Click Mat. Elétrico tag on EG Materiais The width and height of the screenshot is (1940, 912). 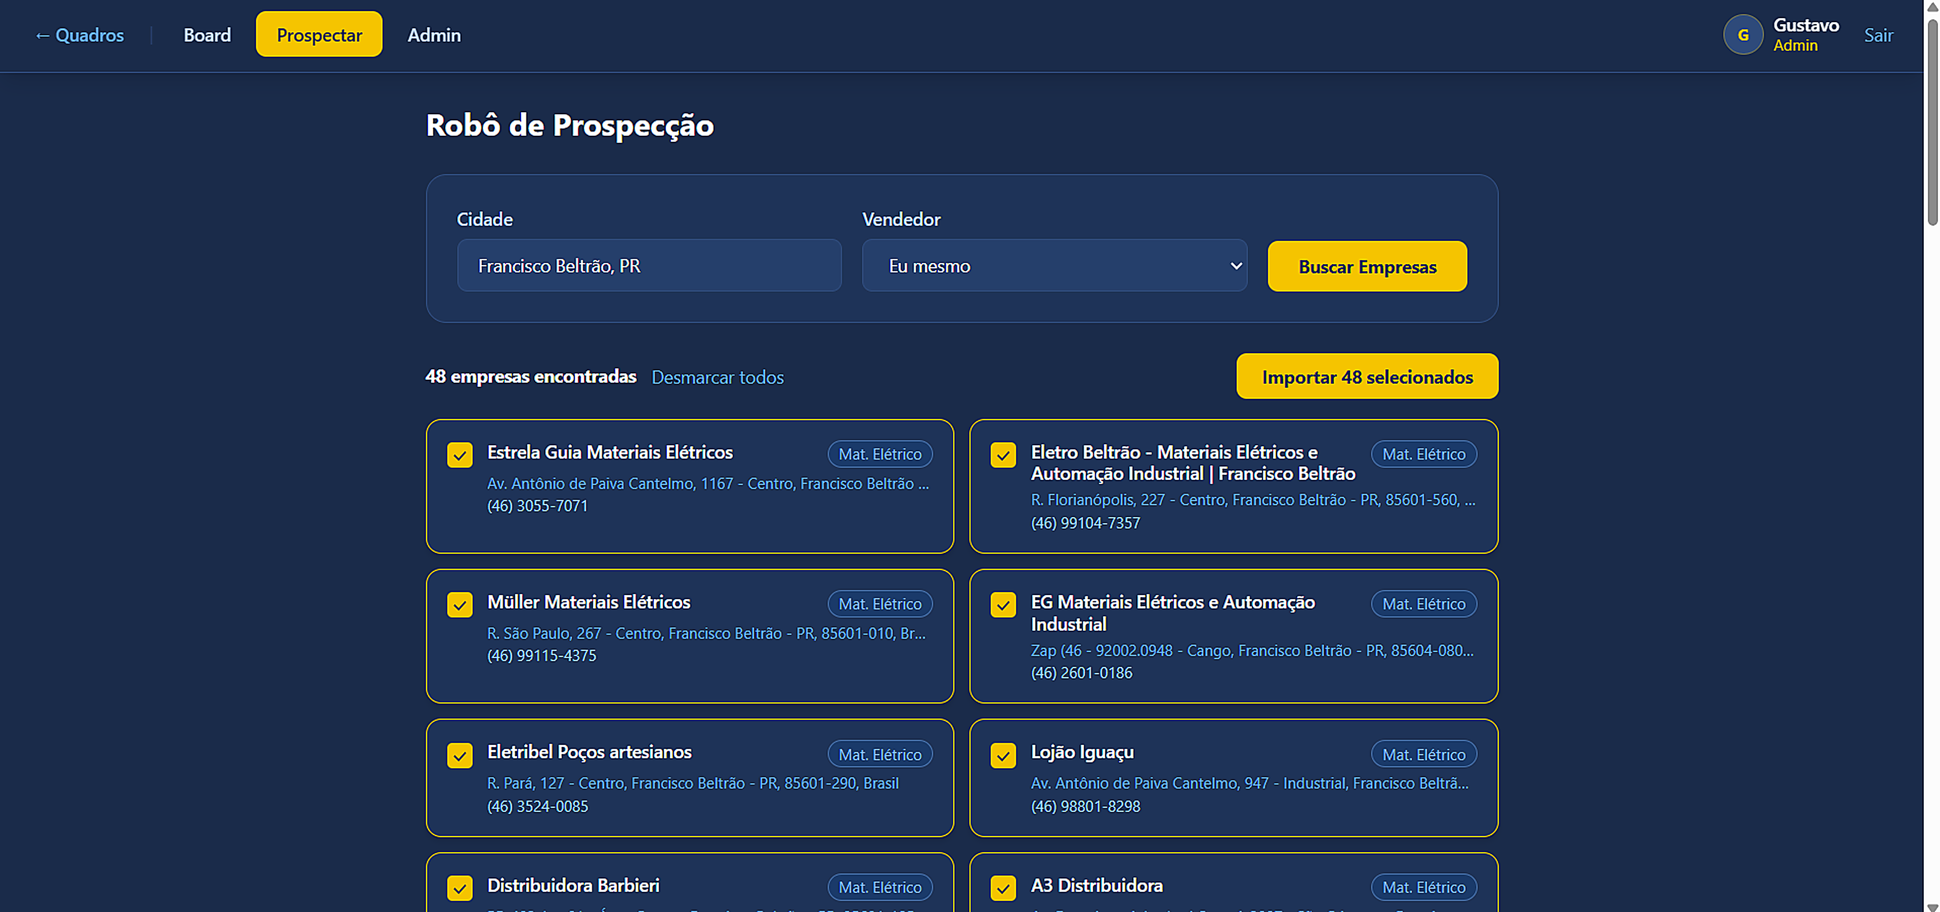[1423, 604]
